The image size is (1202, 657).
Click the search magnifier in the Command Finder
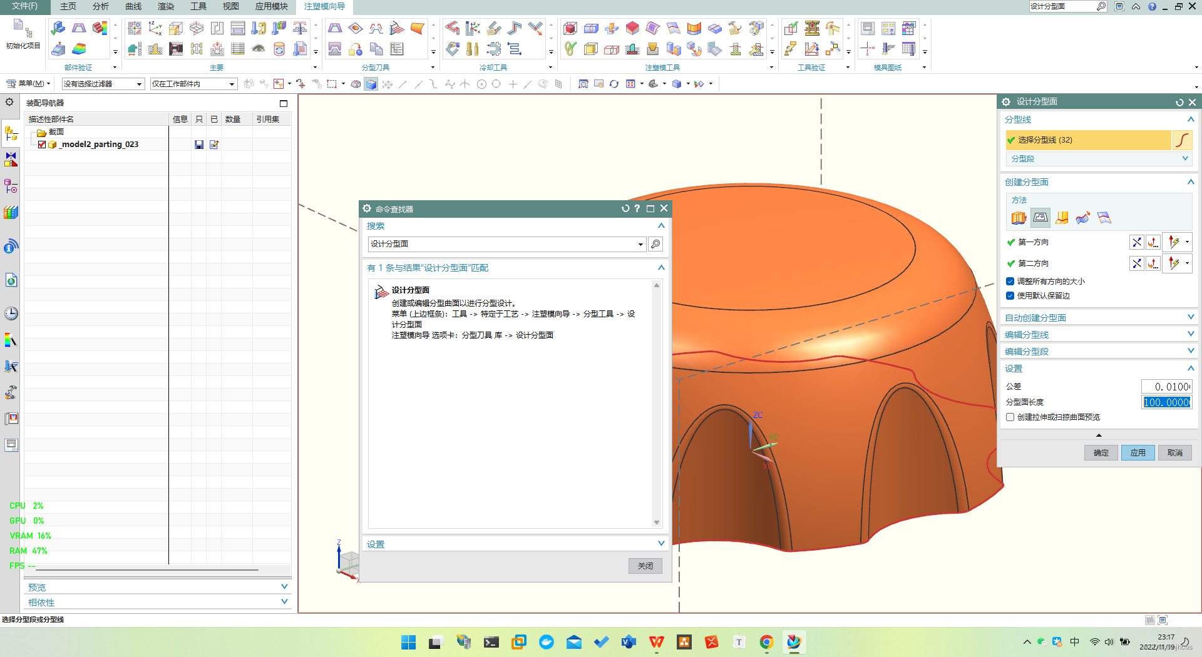point(655,244)
